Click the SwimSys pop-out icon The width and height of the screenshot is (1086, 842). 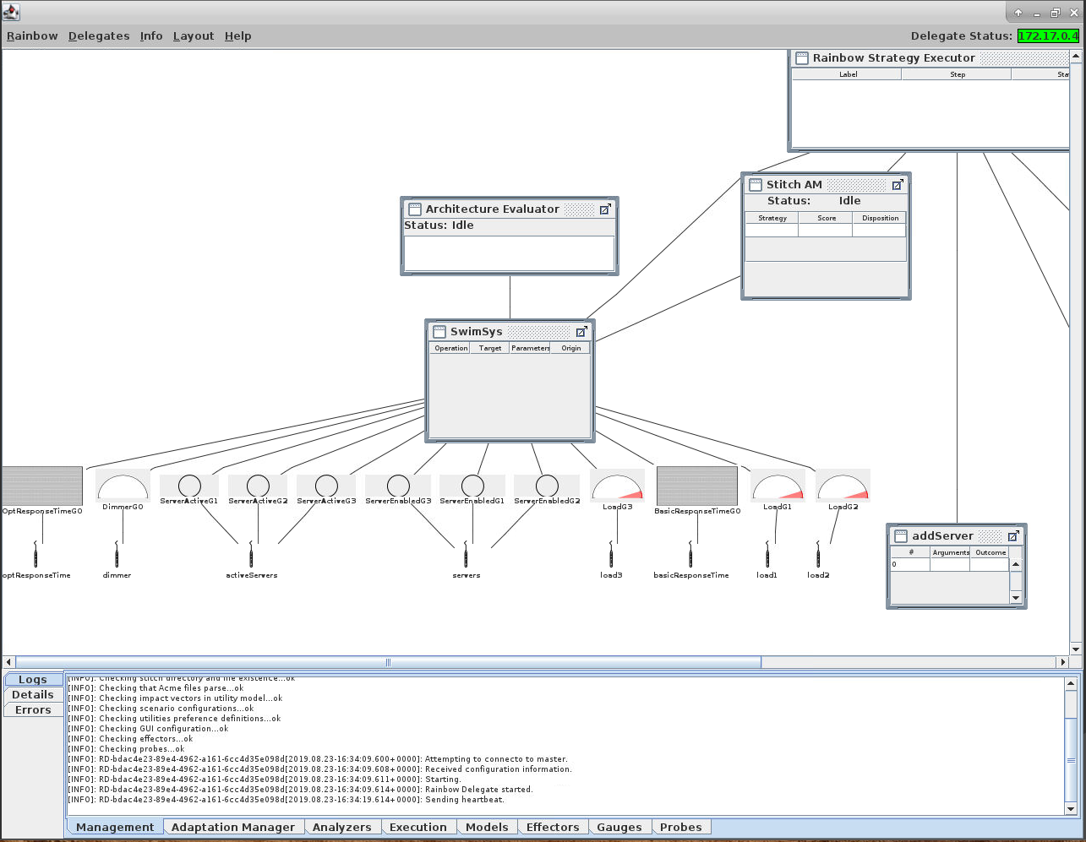(581, 332)
